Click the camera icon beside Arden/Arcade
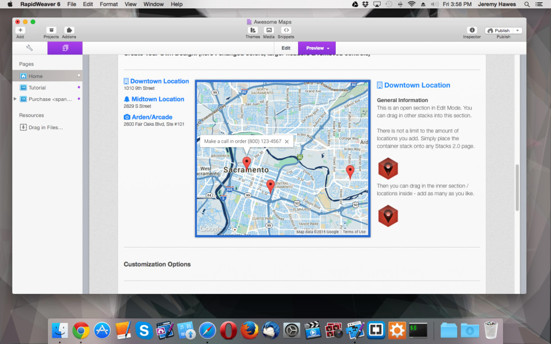The width and height of the screenshot is (551, 344). pos(127,117)
